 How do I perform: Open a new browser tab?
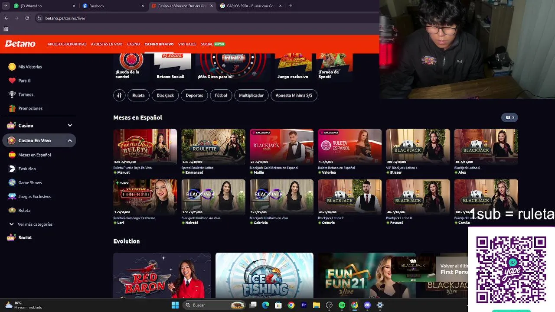click(291, 6)
